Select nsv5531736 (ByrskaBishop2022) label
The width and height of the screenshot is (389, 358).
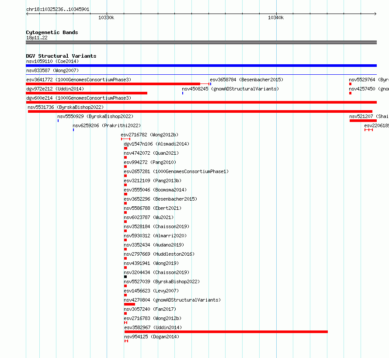click(66, 107)
